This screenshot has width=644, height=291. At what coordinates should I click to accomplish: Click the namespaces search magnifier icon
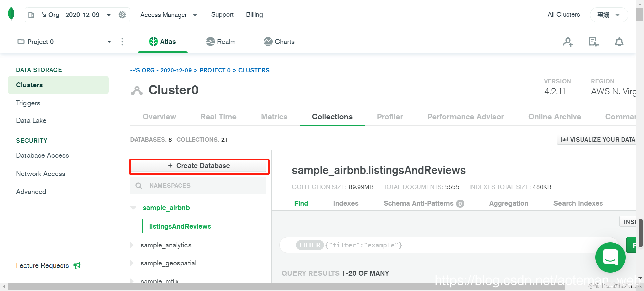coord(139,186)
